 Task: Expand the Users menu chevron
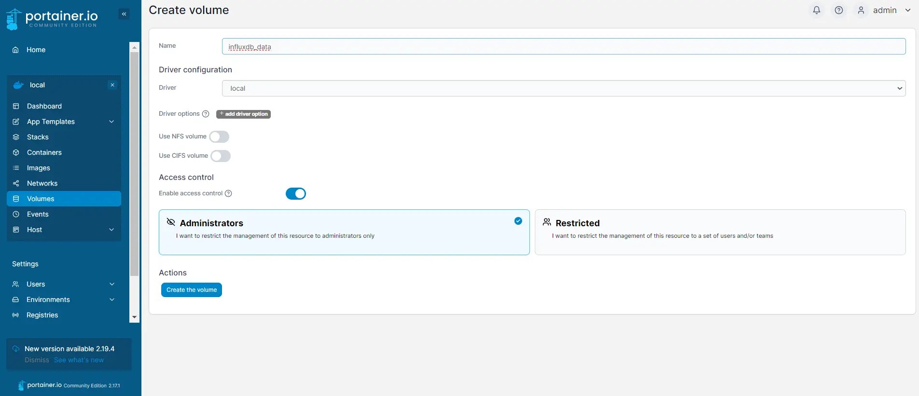112,284
